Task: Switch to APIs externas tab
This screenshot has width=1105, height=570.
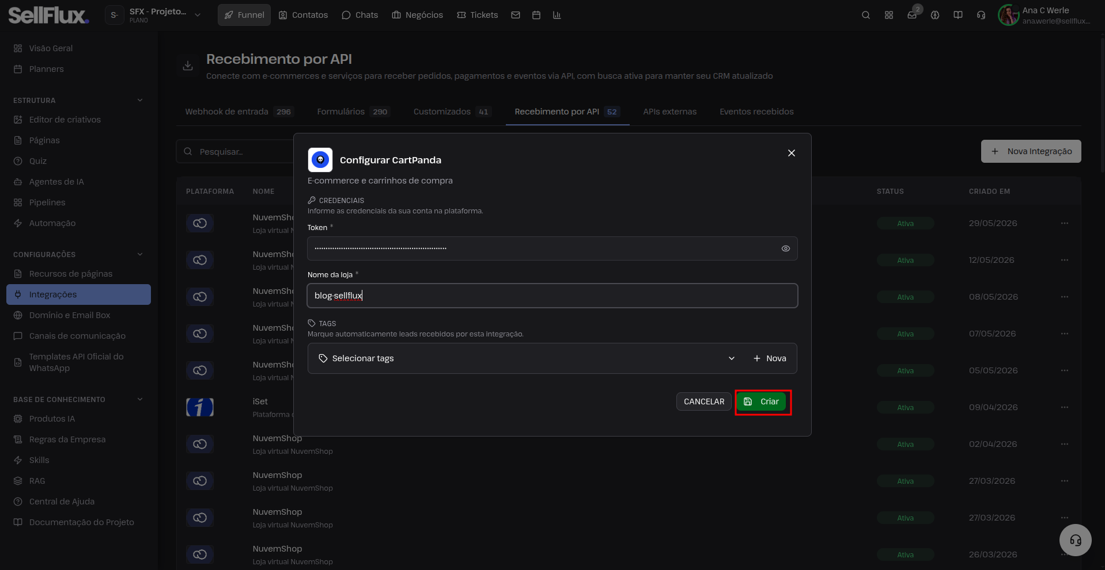Action: [x=670, y=112]
